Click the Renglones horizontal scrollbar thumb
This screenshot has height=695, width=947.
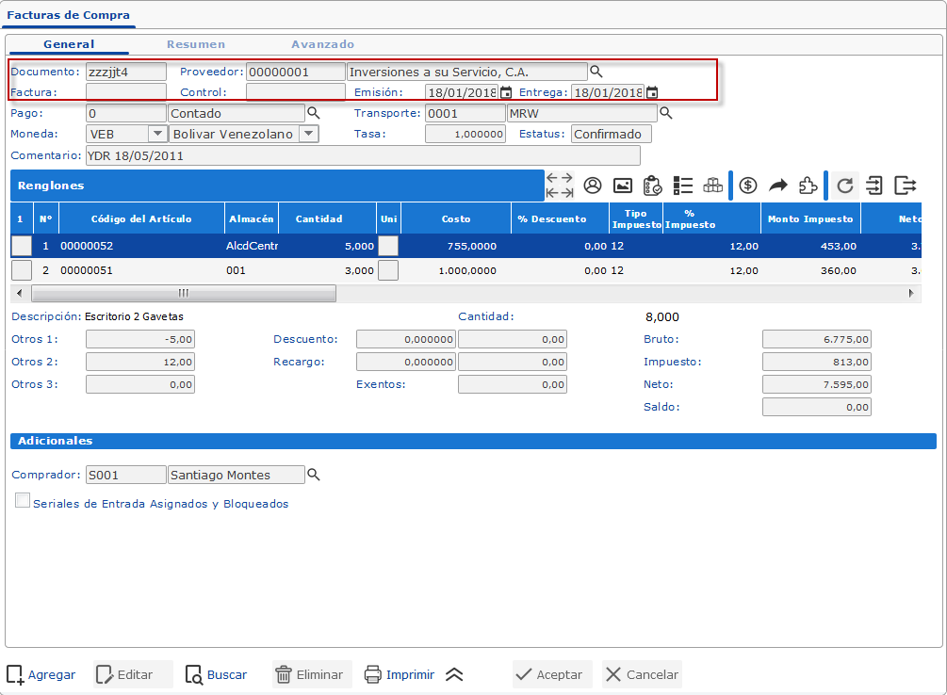184,293
